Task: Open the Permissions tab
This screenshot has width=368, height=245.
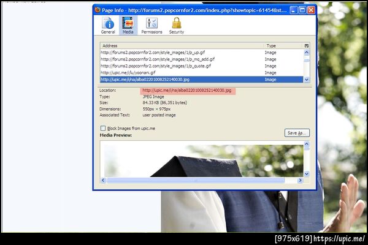Action: click(x=151, y=26)
